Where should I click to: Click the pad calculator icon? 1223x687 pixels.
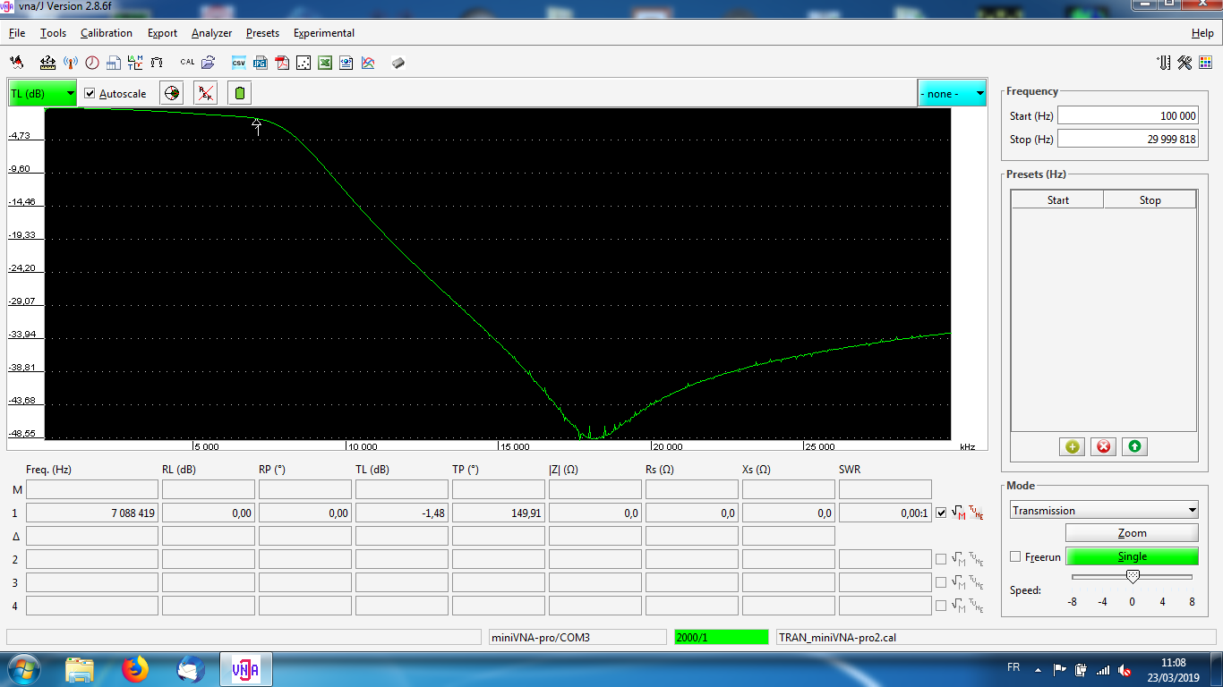157,63
